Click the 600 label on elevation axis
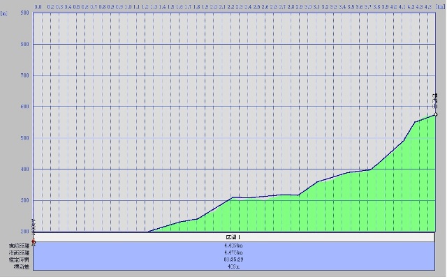The width and height of the screenshot is (447, 279). [24, 107]
